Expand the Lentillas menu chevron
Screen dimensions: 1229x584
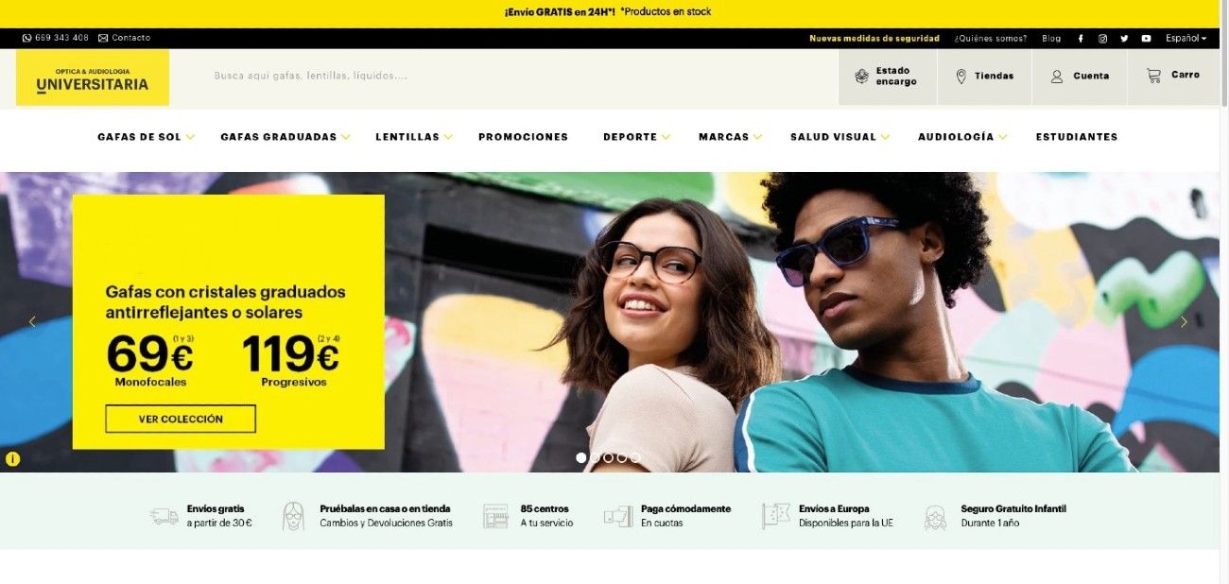(x=449, y=137)
